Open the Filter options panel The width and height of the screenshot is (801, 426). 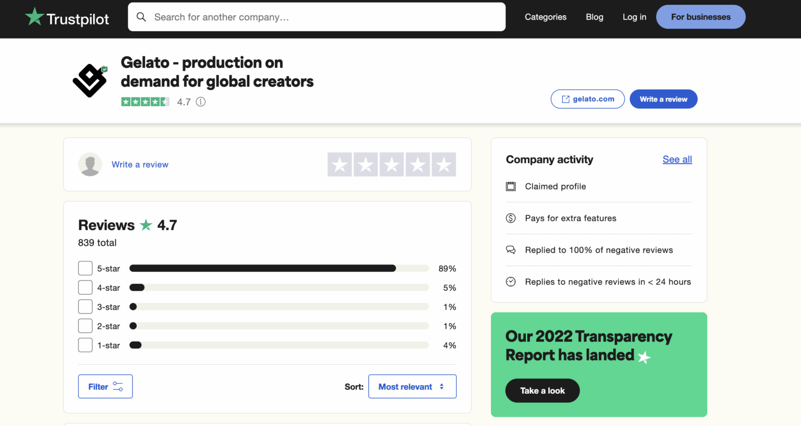click(105, 386)
